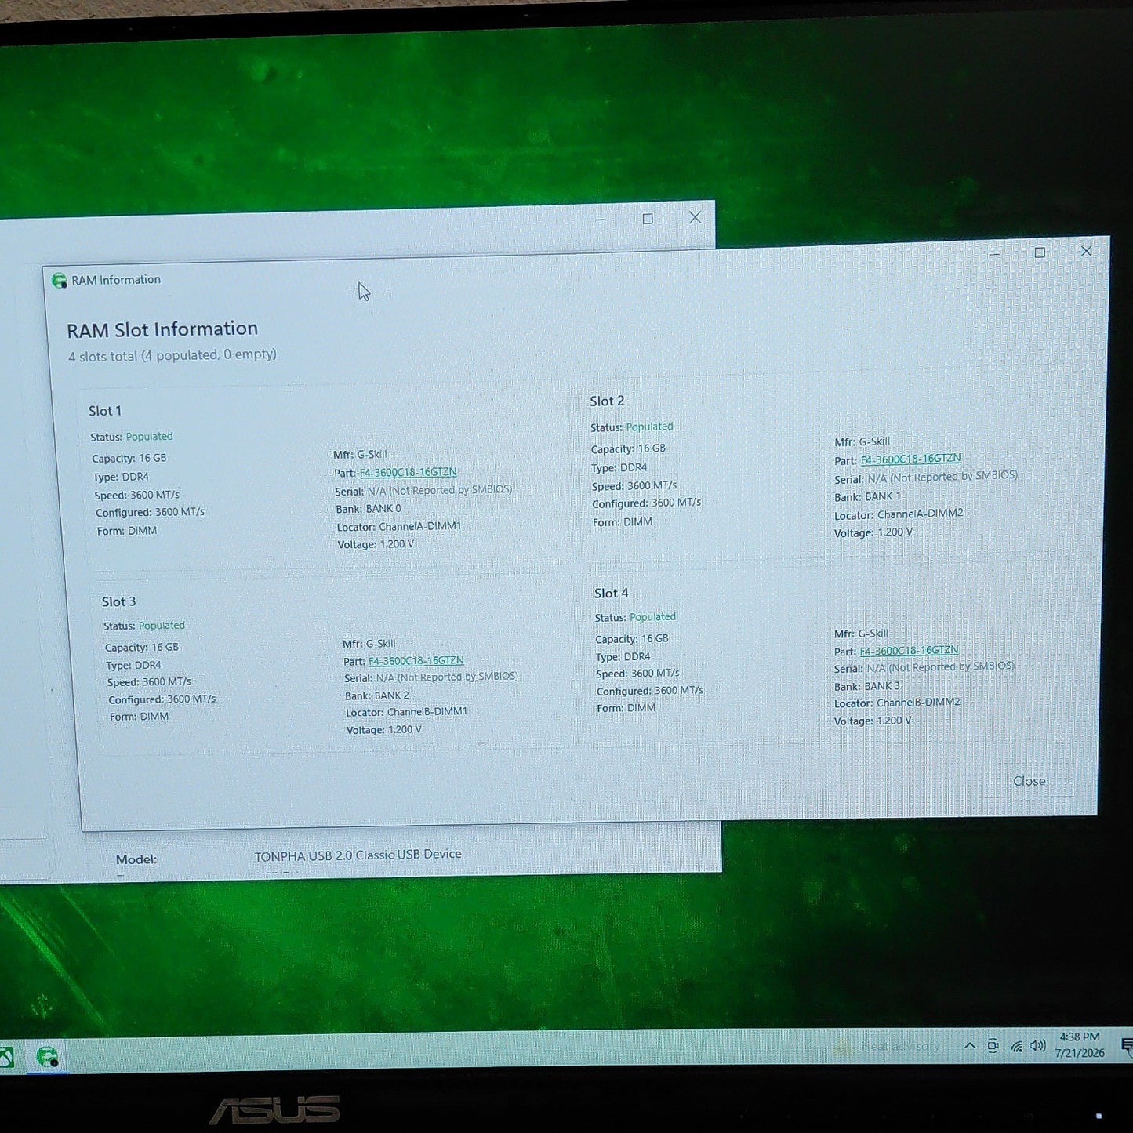
Task: Open Slot 4 part number link
Action: (909, 651)
